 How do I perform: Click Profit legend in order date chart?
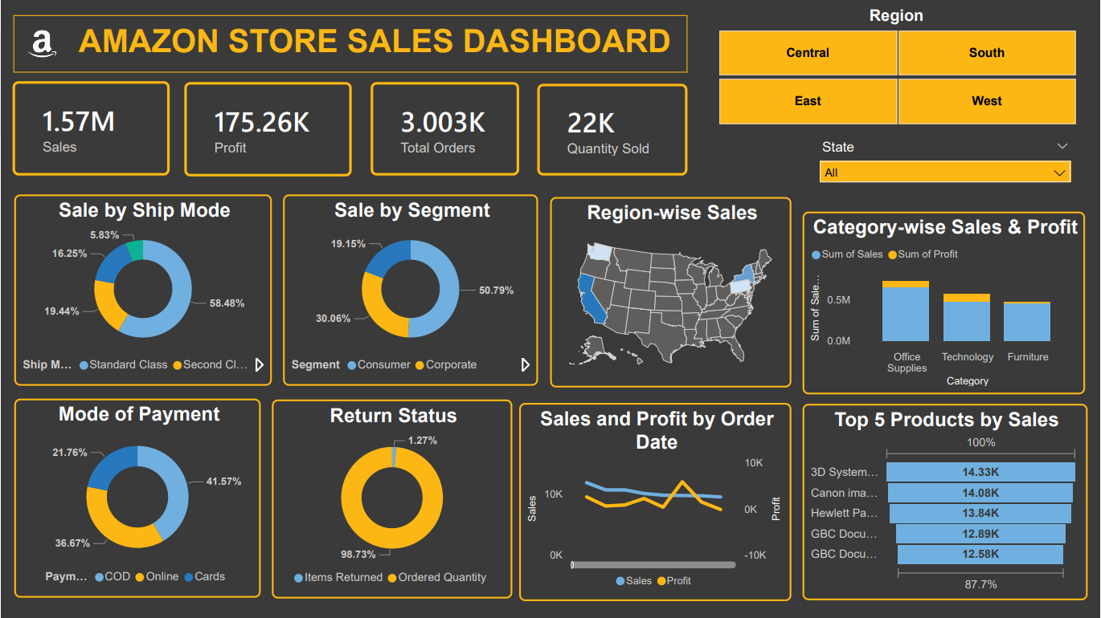[x=674, y=581]
